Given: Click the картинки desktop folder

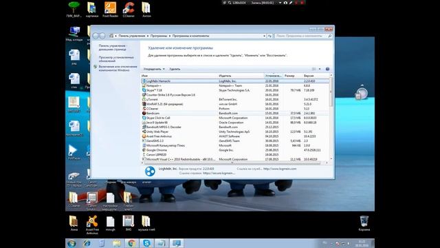Looking at the screenshot, I should coord(92,10).
